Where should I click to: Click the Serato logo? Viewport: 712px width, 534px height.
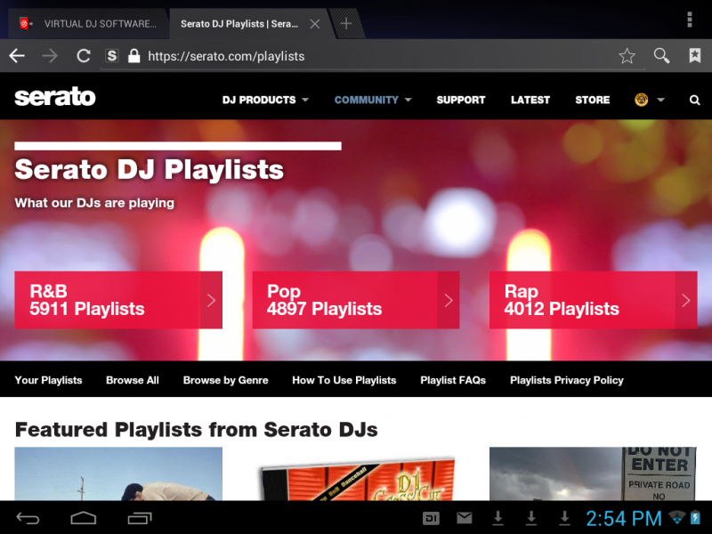55,98
